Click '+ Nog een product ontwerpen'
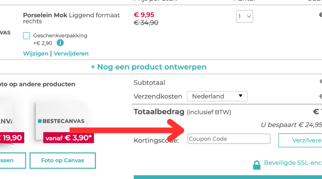 click(148, 67)
